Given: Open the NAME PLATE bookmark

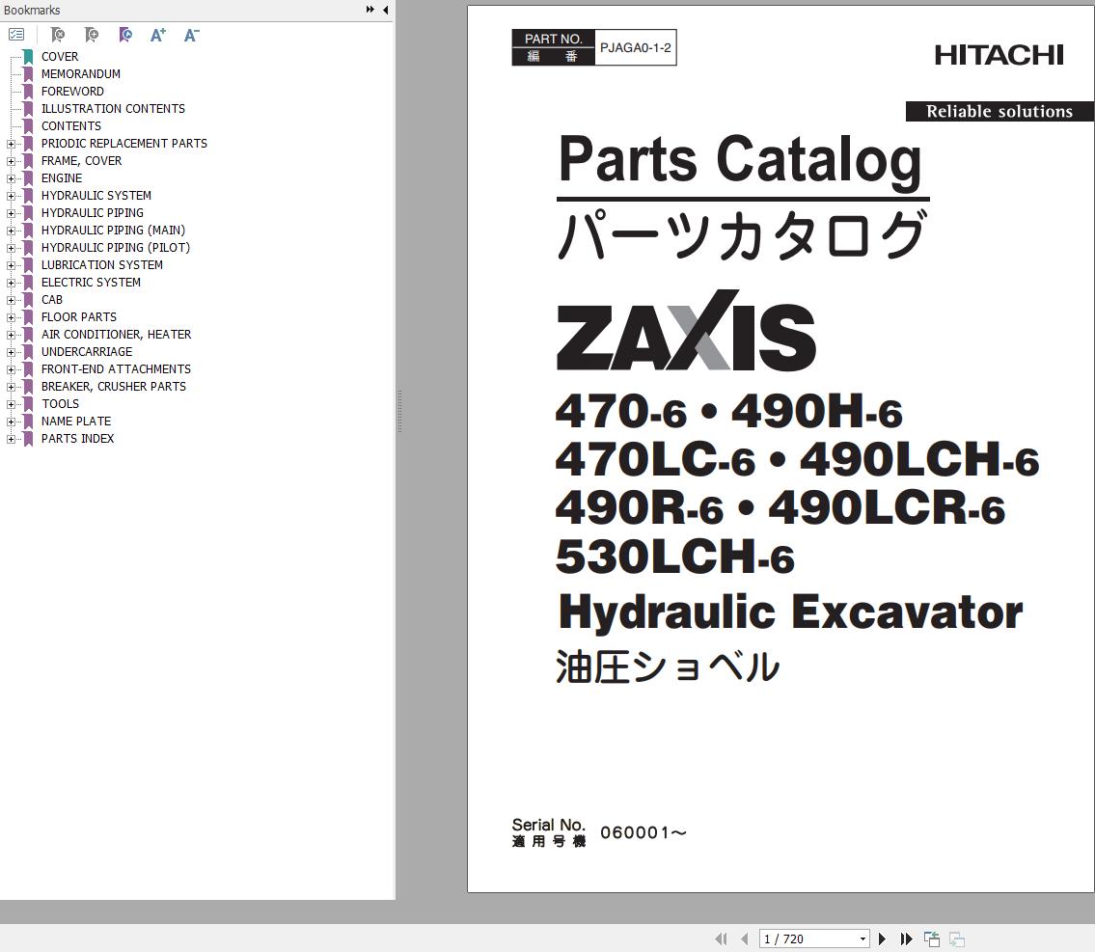Looking at the screenshot, I should coord(76,422).
